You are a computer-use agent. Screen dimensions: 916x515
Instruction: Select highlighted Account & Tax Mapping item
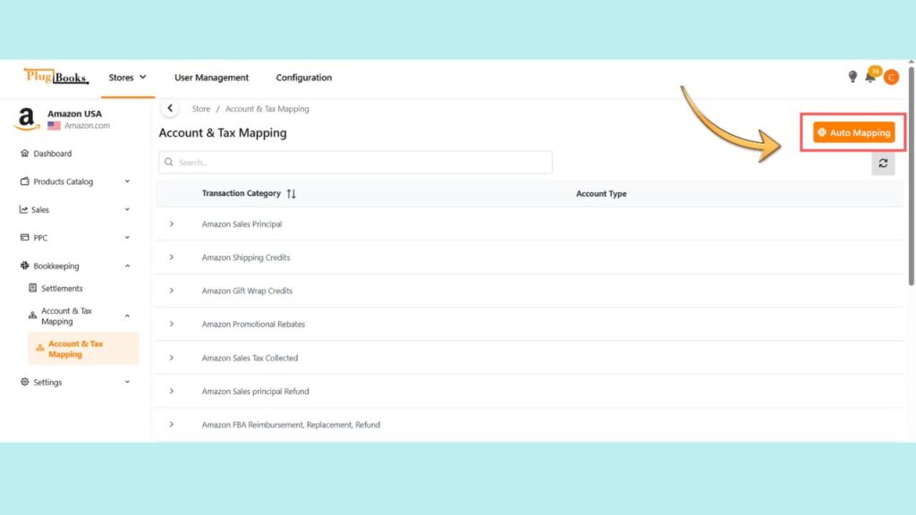pyautogui.click(x=83, y=349)
